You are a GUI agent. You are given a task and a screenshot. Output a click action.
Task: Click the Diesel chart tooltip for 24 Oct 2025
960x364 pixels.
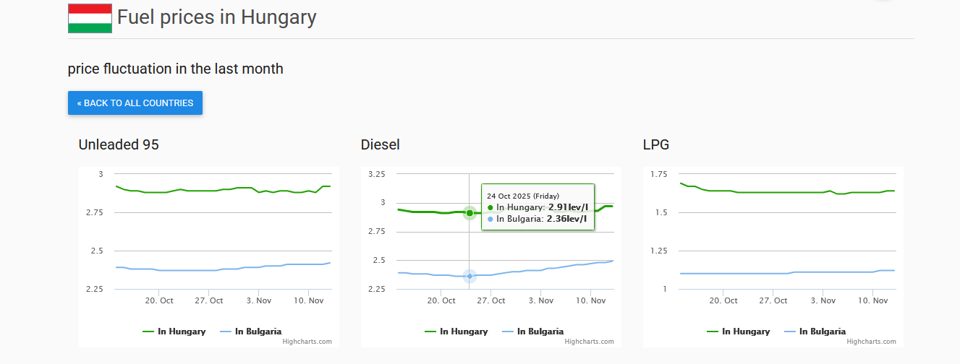pyautogui.click(x=538, y=207)
